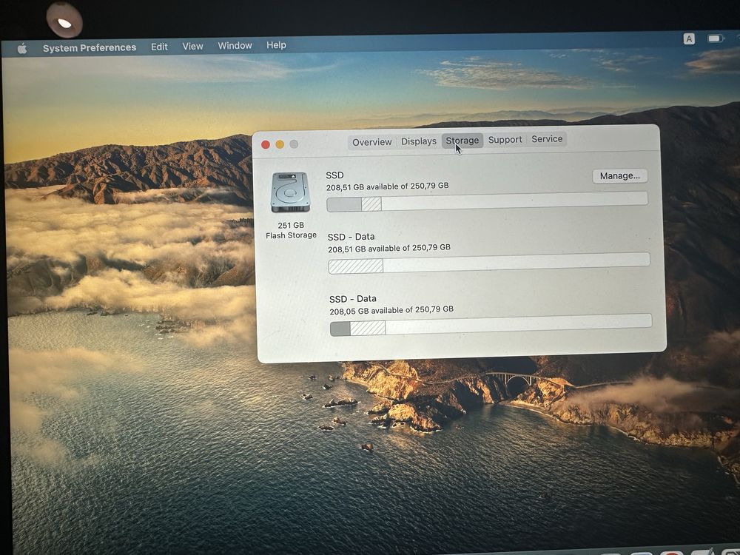Open the Apple menu
Screen dimensions: 740x555
point(22,49)
